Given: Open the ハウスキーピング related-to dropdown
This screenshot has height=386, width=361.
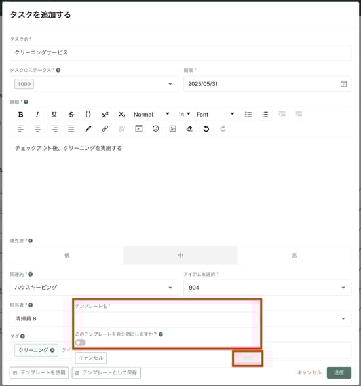Looking at the screenshot, I should point(94,287).
